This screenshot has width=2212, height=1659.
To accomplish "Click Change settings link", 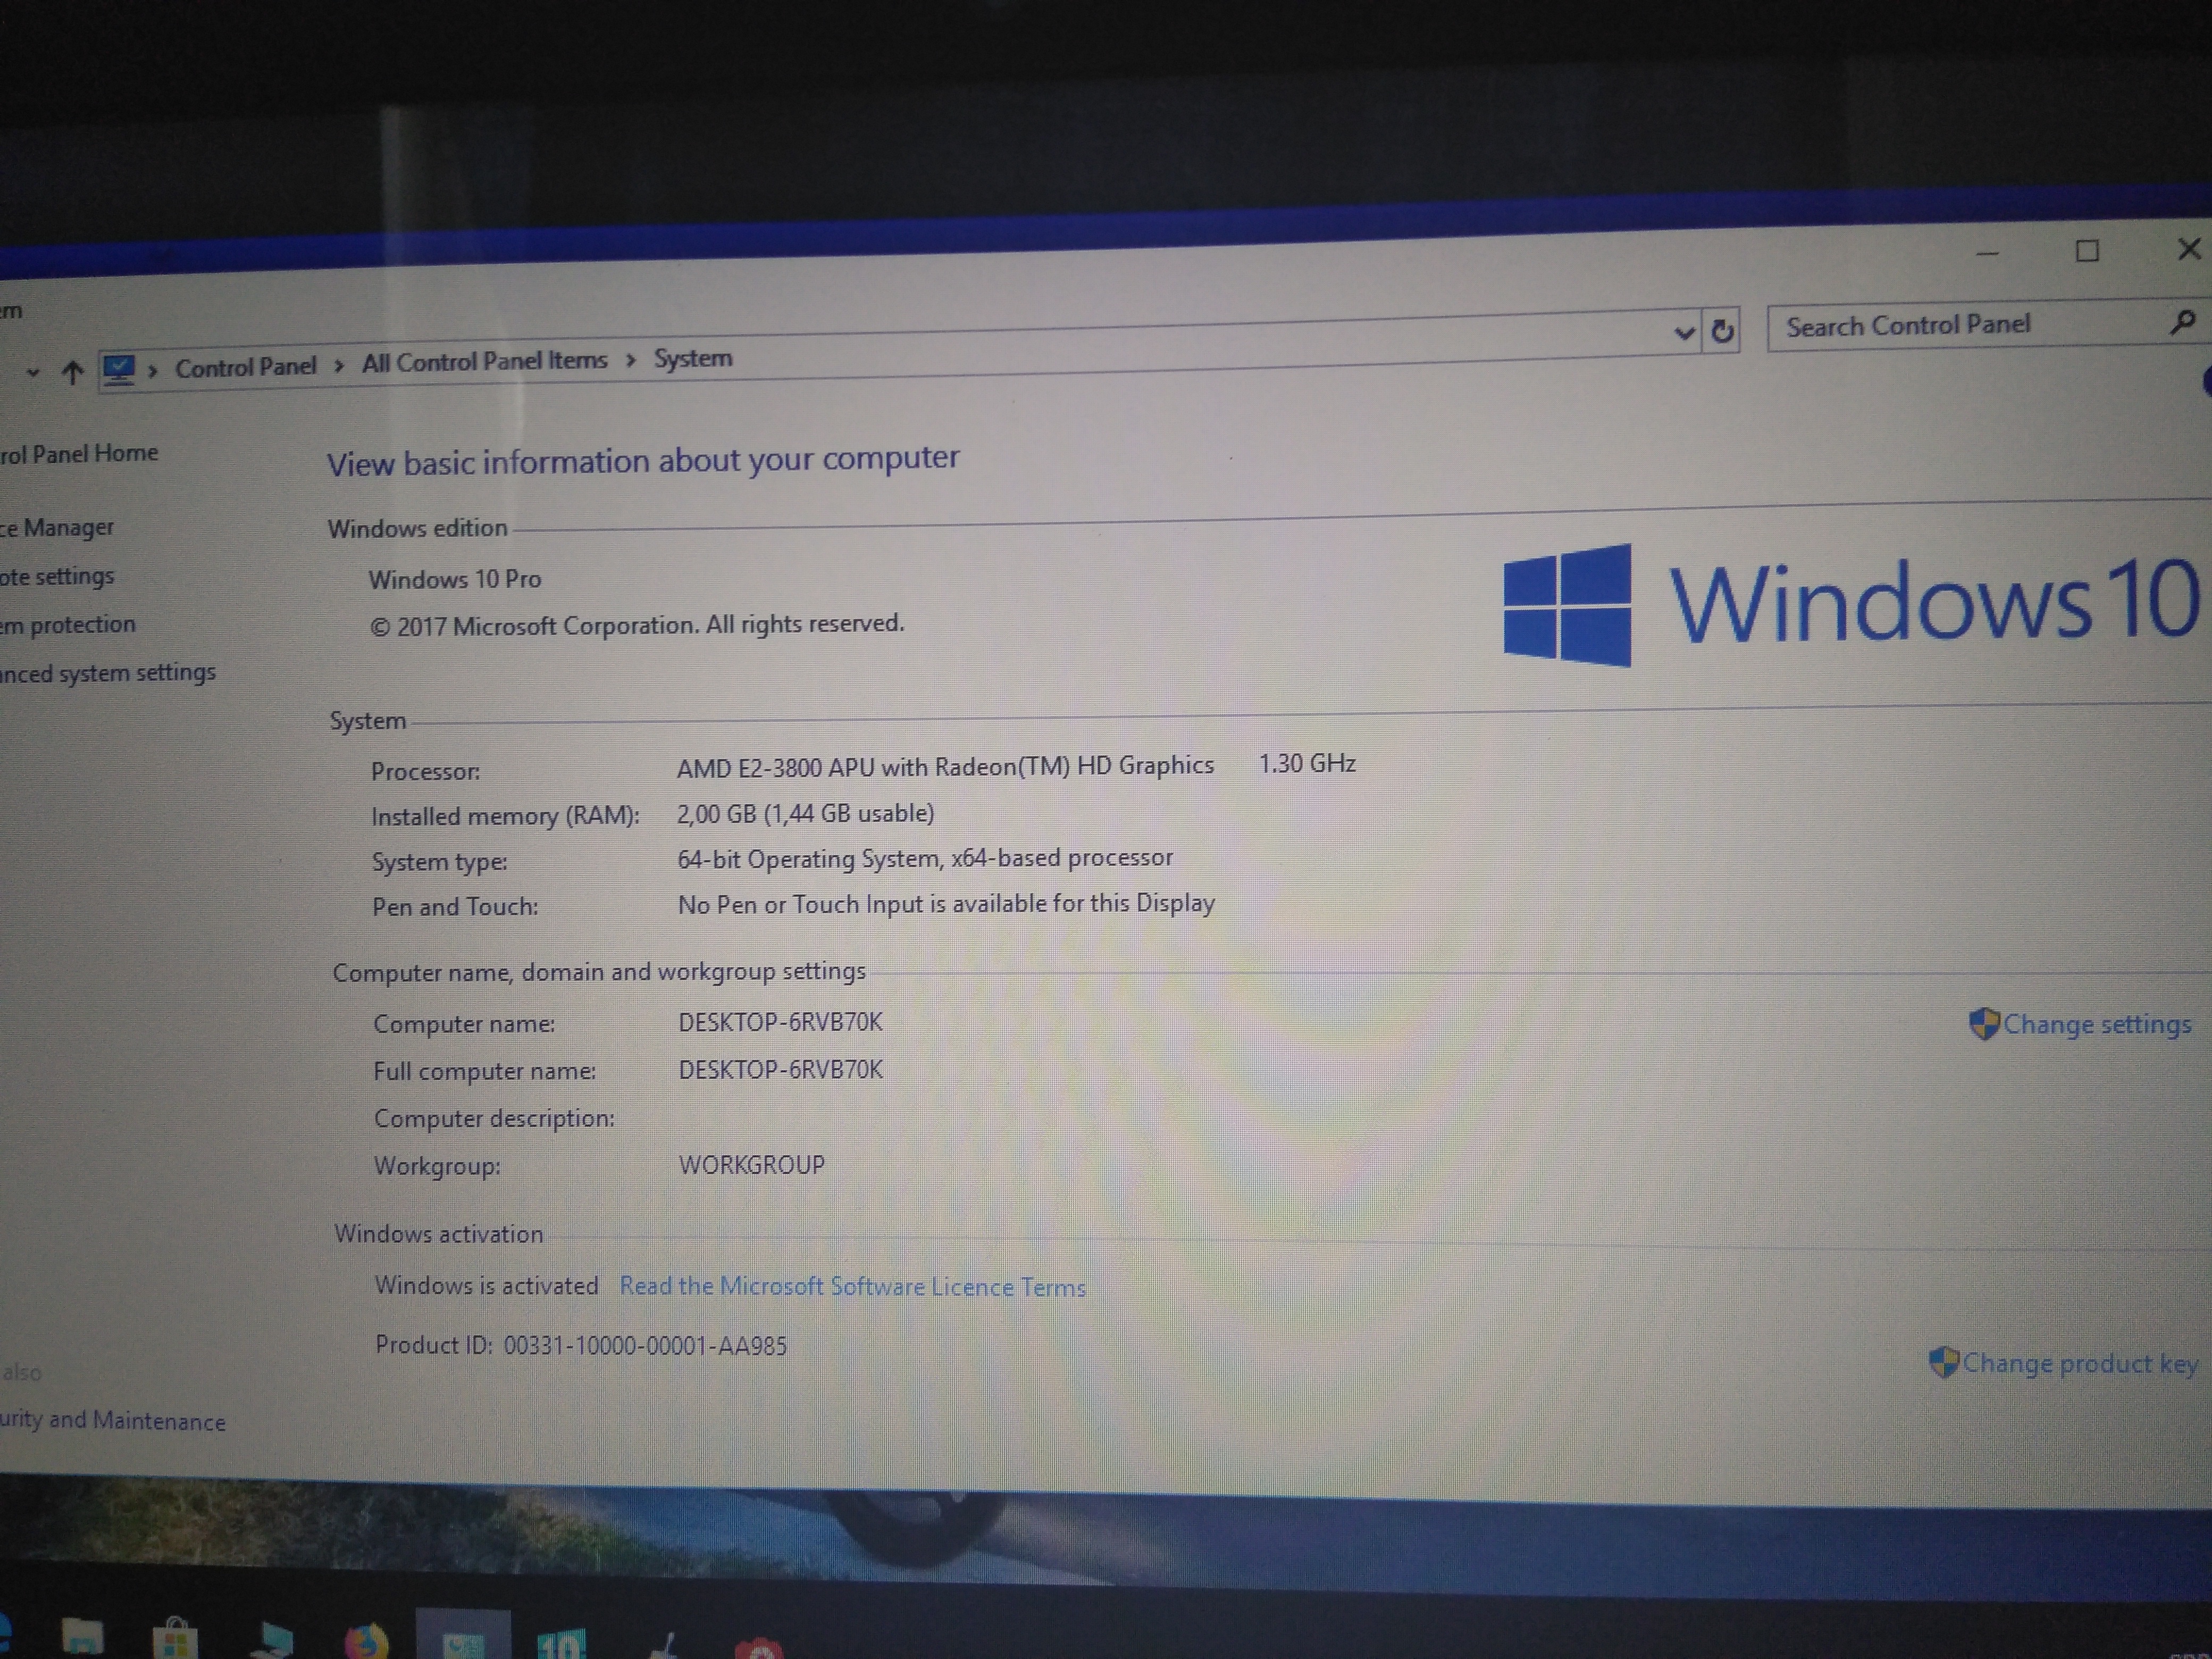I will point(2097,1024).
